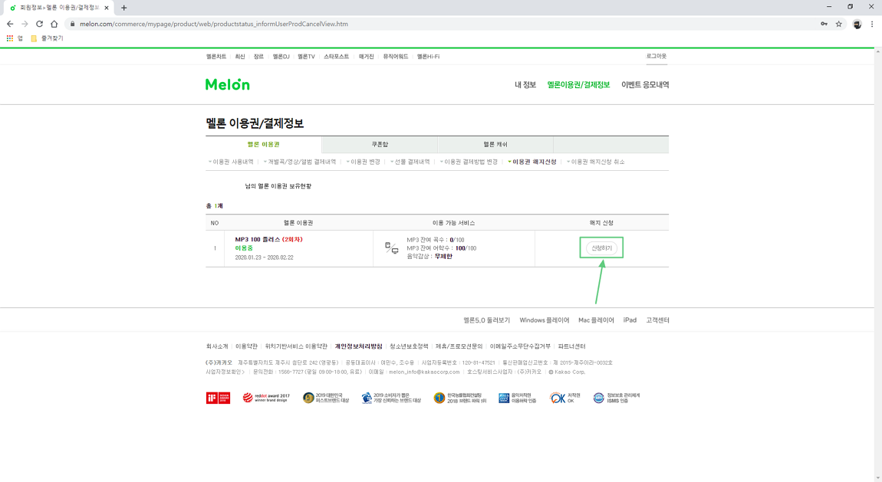The height and width of the screenshot is (482, 882).
Task: Open 이벤트 응모내역 in the top menu
Action: pos(645,85)
